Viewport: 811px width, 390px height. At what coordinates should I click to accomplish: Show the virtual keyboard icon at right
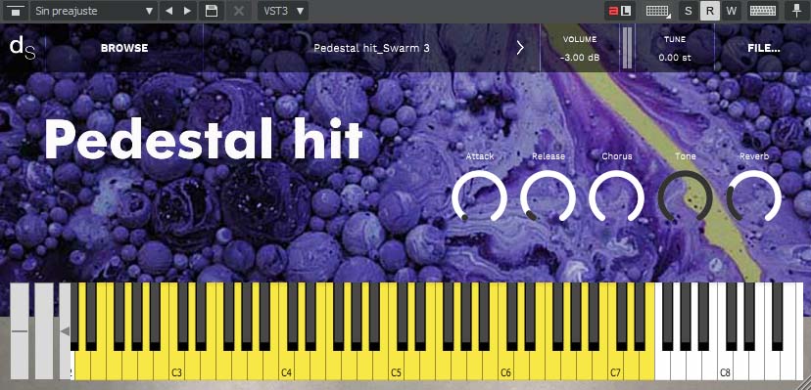(763, 11)
